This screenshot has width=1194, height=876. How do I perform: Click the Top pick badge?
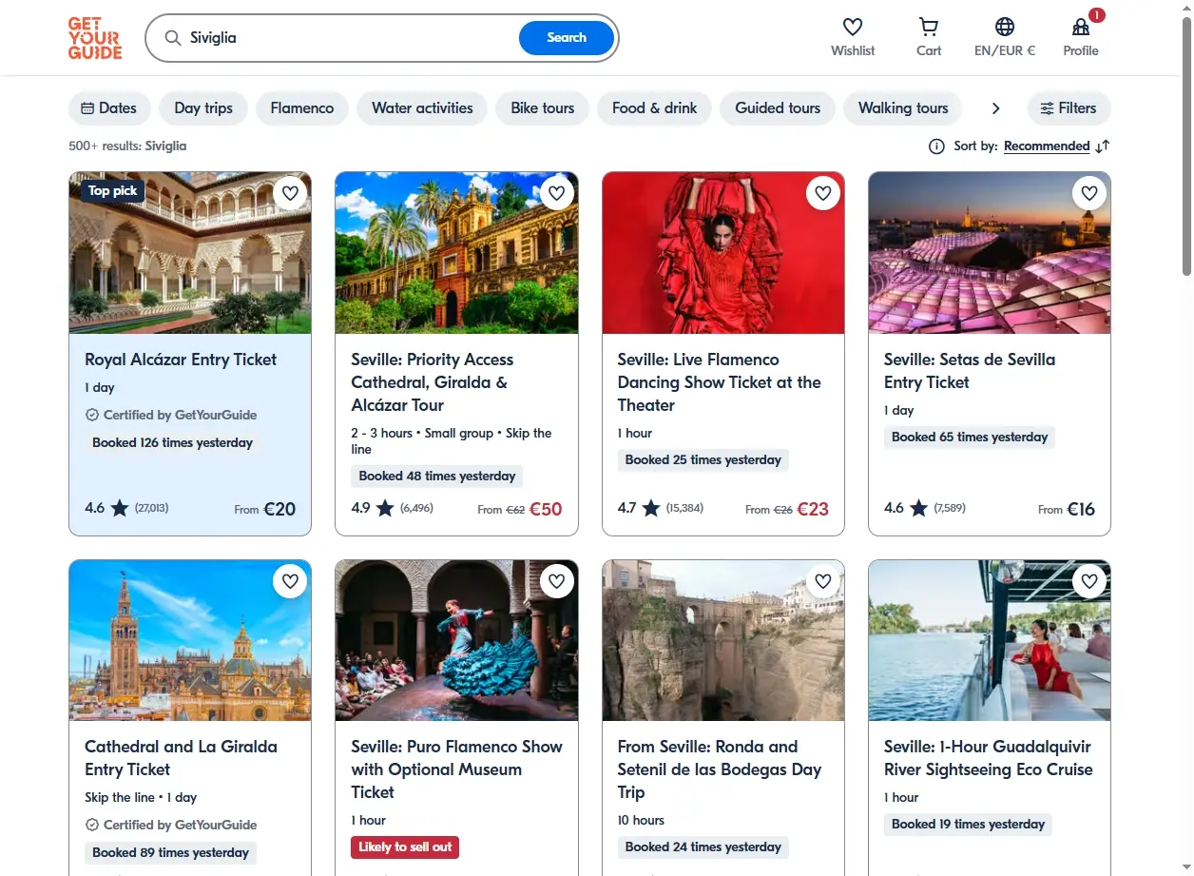click(x=112, y=190)
